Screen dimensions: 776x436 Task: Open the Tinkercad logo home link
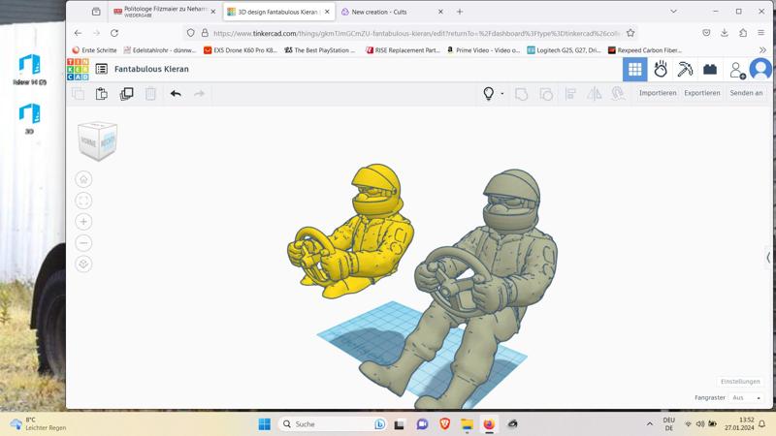tap(78, 69)
